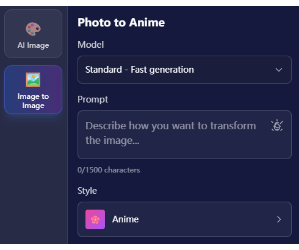
Task: Switch to the AI Image tab
Action: (33, 33)
